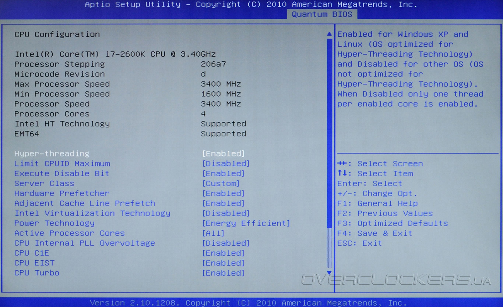Image resolution: width=503 pixels, height=307 pixels.
Task: Click the 'F4: Save & Exit' hint
Action: coord(375,233)
